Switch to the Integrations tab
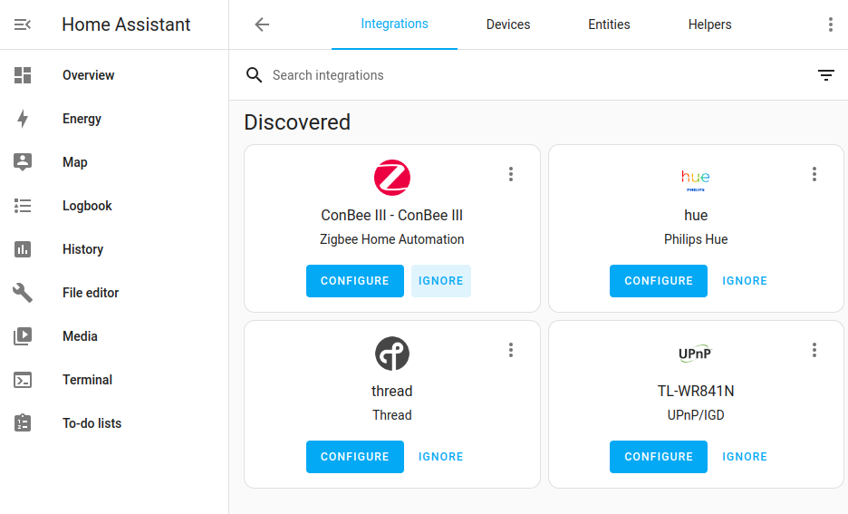 coord(394,24)
